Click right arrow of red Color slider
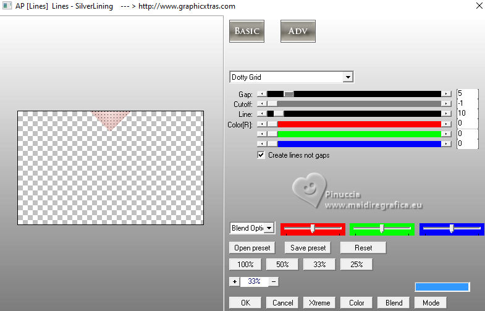The width and height of the screenshot is (485, 311). 446,124
